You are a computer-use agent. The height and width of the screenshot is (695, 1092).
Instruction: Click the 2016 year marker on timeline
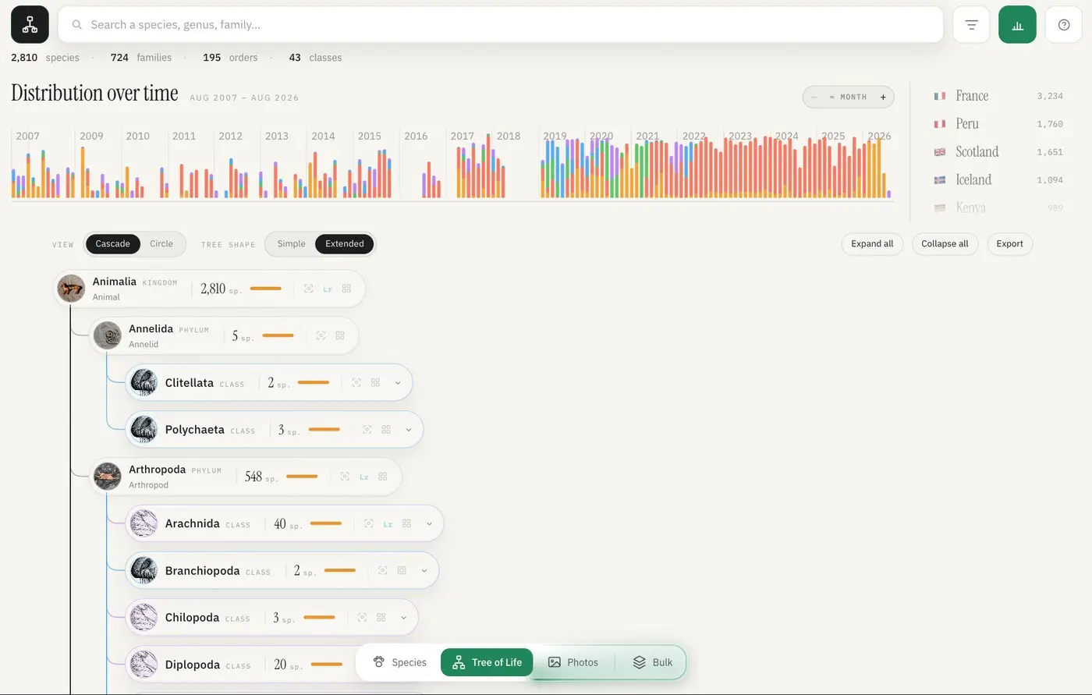coord(416,136)
